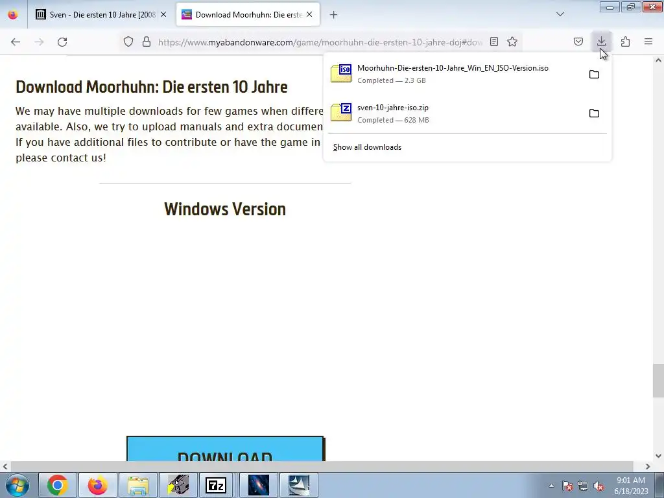The height and width of the screenshot is (498, 664).
Task: Toggle reader view icon in address bar
Action: 493,41
